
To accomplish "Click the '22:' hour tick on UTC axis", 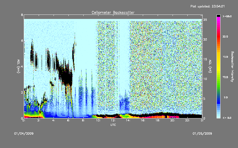I will point(187,120).
